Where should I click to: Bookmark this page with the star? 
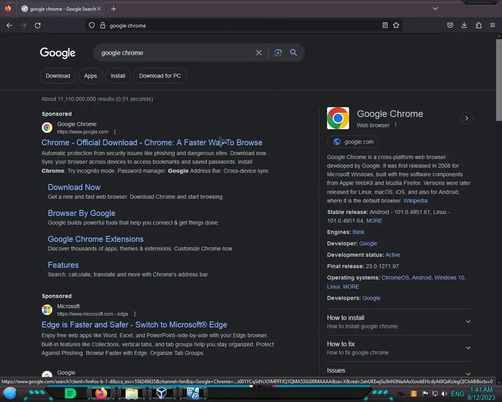pyautogui.click(x=396, y=25)
